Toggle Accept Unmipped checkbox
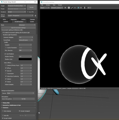The image size is (119, 120). (x=20, y=111)
